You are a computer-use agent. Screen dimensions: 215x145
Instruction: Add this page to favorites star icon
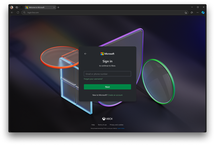tap(185, 13)
